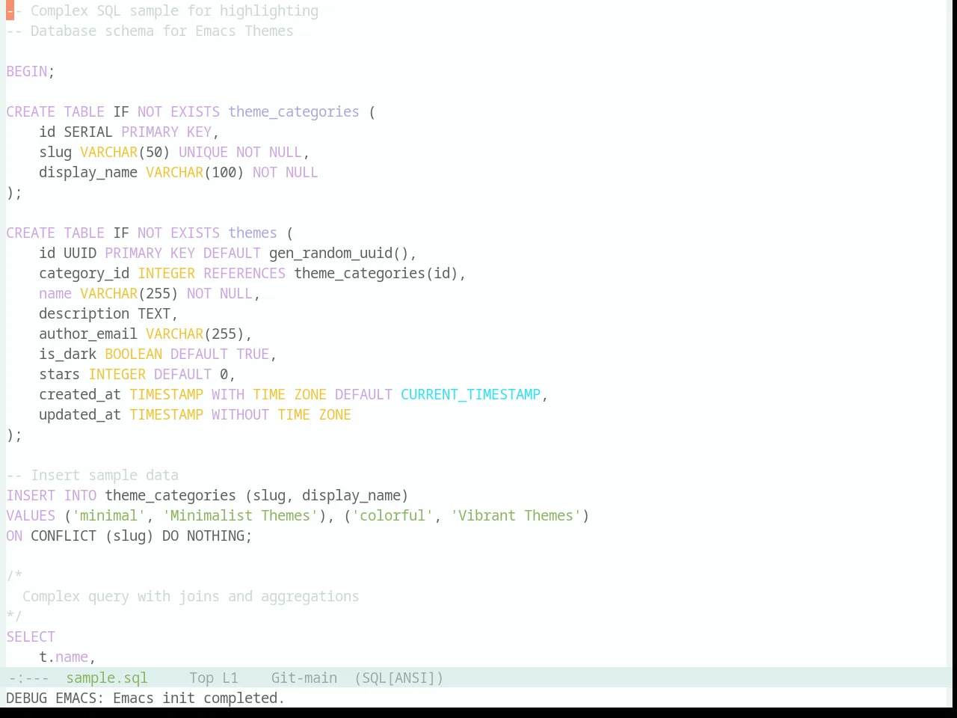Click VALUES keyword
957x718 pixels.
(x=31, y=515)
